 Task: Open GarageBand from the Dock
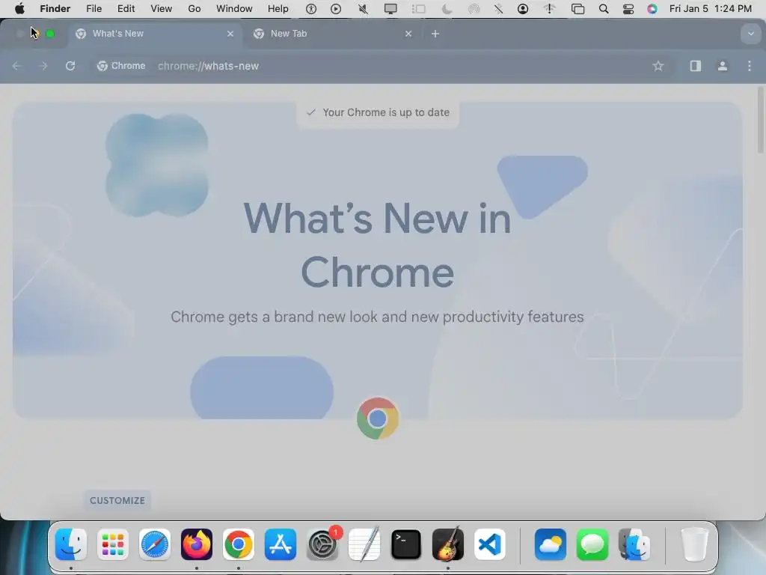click(448, 544)
